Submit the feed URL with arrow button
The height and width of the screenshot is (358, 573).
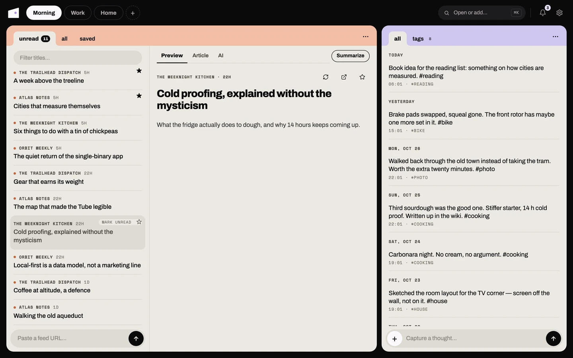(x=136, y=339)
